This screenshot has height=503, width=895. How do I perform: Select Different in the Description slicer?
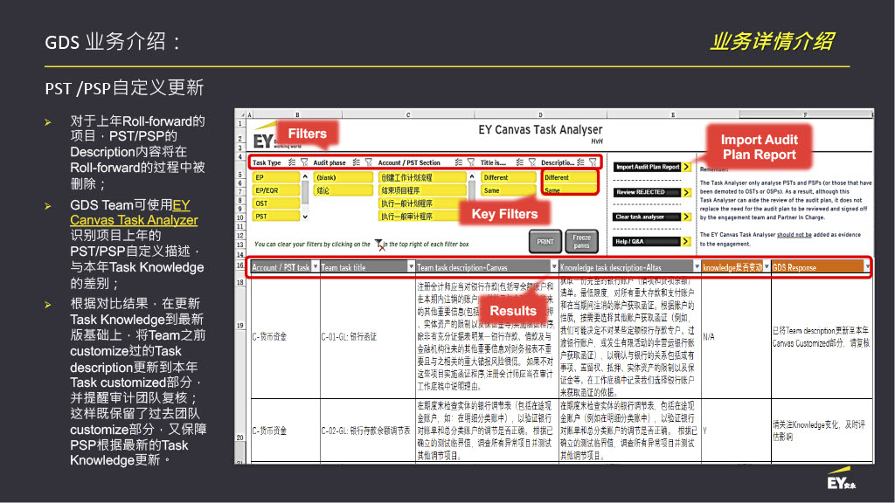[570, 177]
